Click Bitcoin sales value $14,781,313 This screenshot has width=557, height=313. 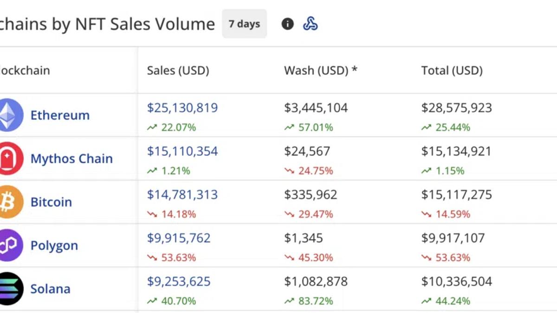pos(182,195)
